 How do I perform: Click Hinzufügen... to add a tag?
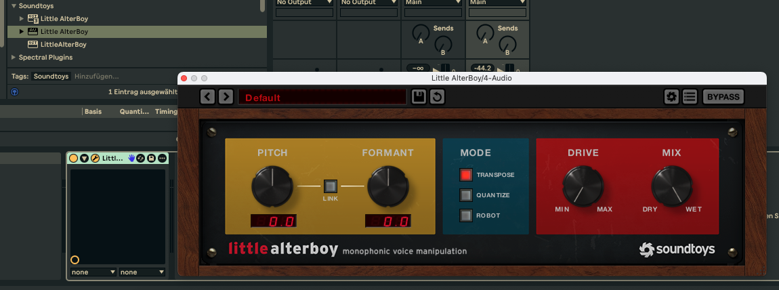click(x=96, y=77)
